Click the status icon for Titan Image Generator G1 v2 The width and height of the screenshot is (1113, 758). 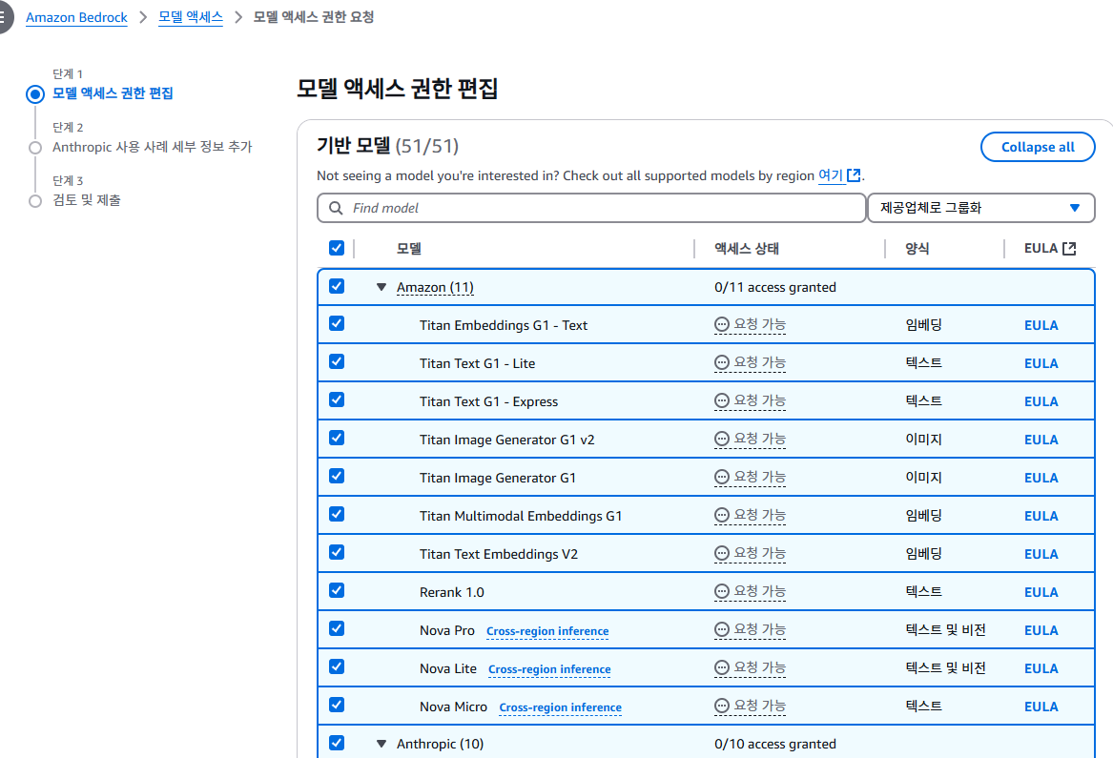pyautogui.click(x=722, y=440)
